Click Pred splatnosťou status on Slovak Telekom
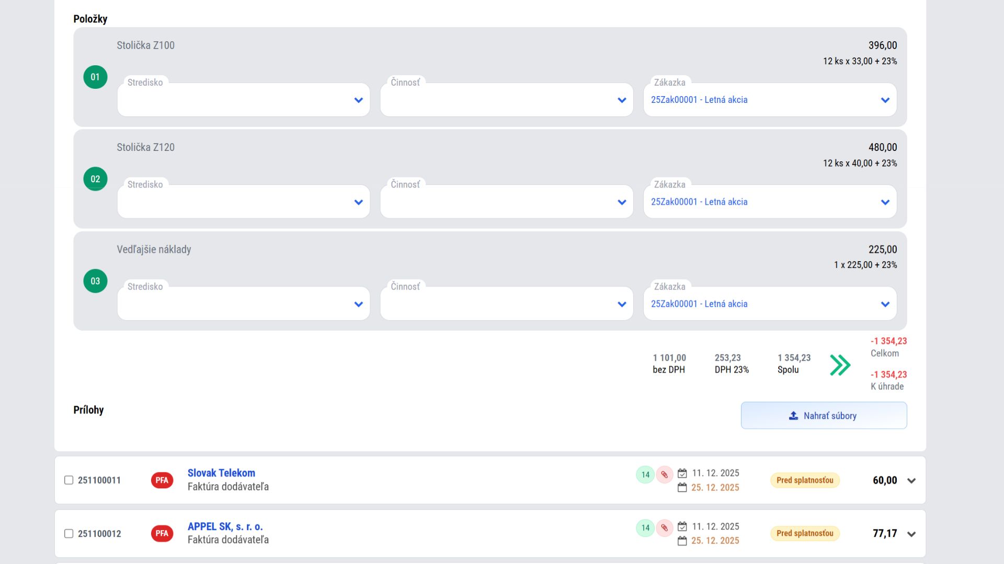Image resolution: width=1004 pixels, height=564 pixels. pos(805,480)
